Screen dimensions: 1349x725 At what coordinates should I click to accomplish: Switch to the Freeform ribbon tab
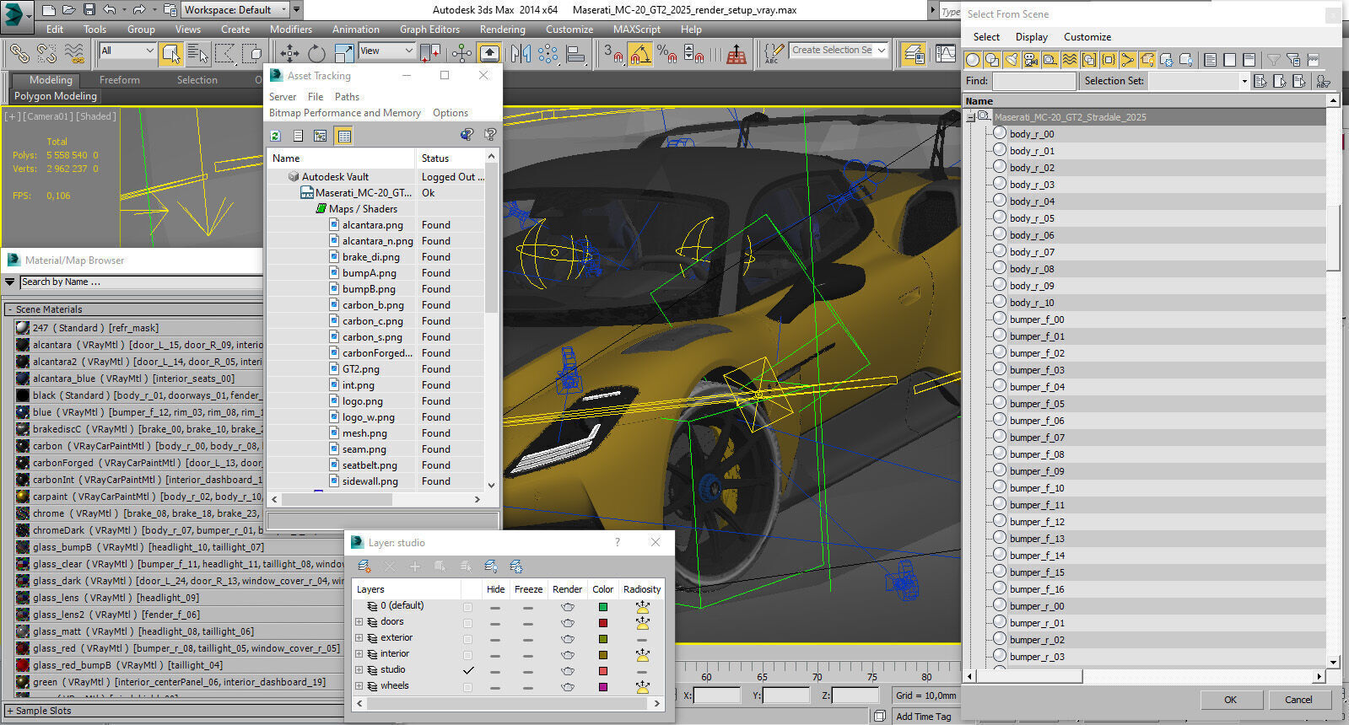tap(120, 80)
